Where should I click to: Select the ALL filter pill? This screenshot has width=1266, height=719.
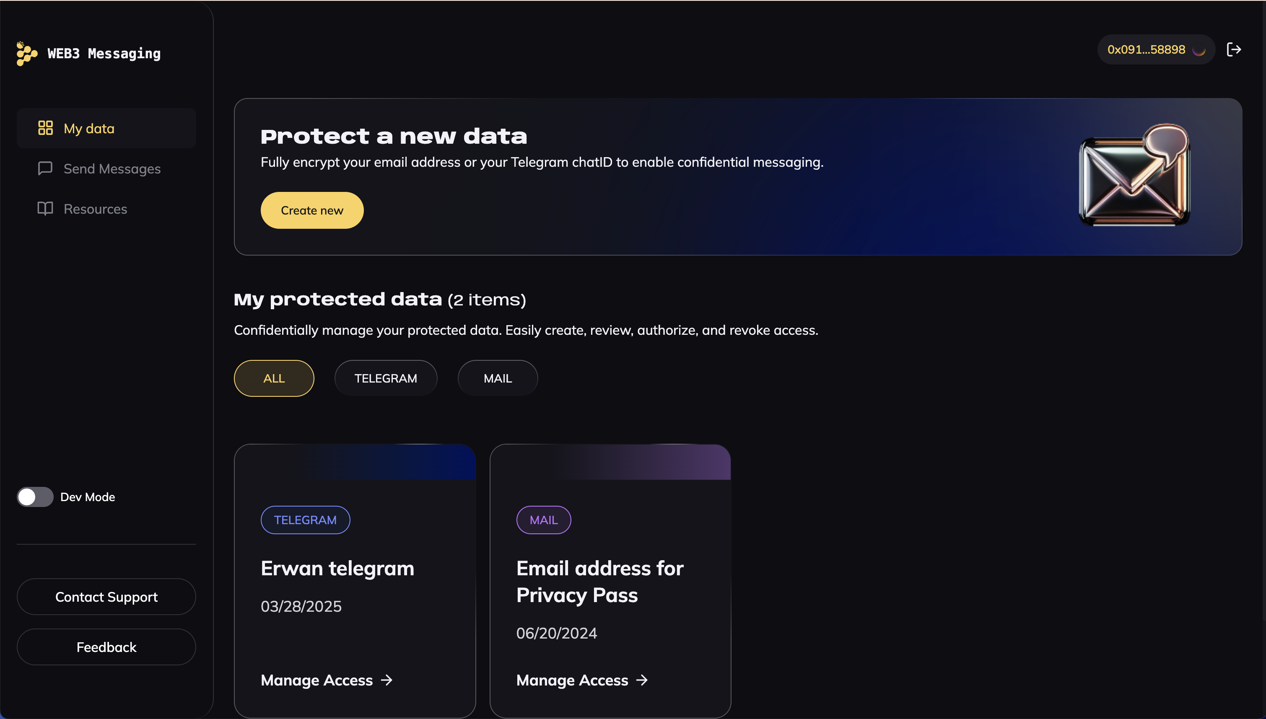(x=274, y=378)
